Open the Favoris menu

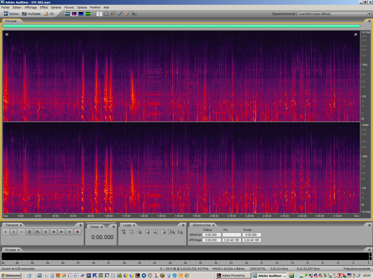click(x=69, y=7)
